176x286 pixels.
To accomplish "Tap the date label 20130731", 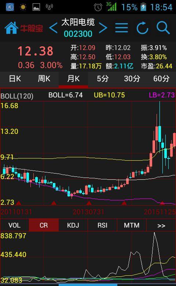I will point(88,212).
